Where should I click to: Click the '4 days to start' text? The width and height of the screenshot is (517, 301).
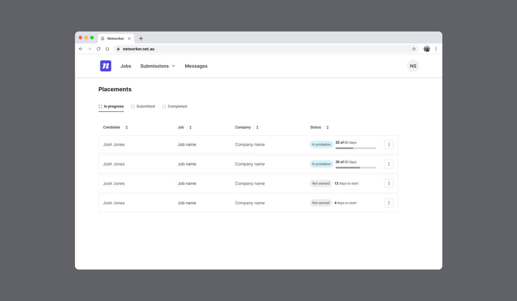[x=345, y=203]
